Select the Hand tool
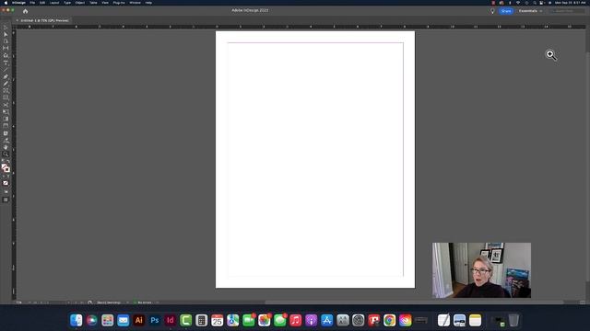Viewport: 590px width, 331px height. click(6, 147)
